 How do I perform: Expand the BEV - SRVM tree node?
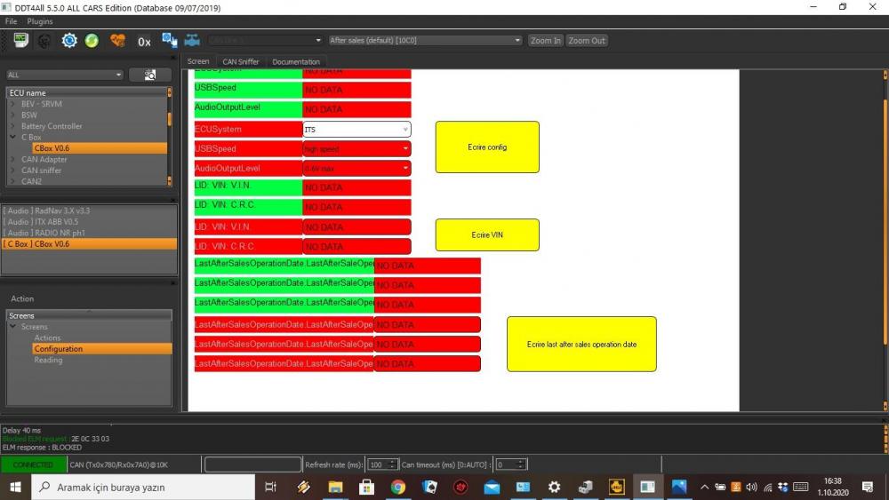[13, 104]
